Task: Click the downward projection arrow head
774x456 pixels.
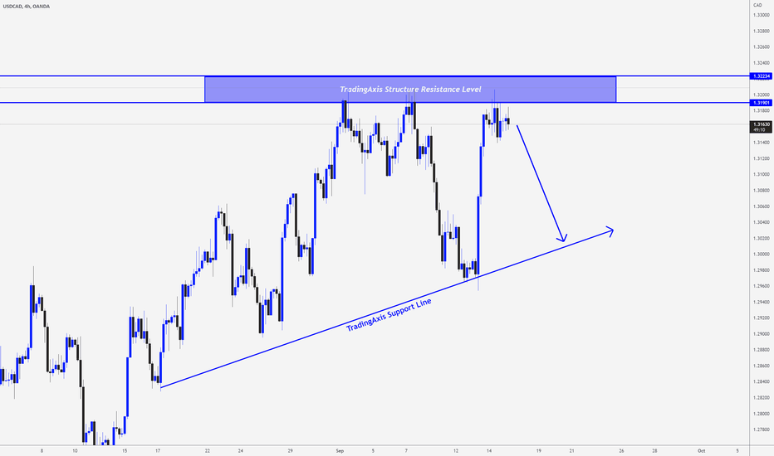Action: [x=561, y=238]
